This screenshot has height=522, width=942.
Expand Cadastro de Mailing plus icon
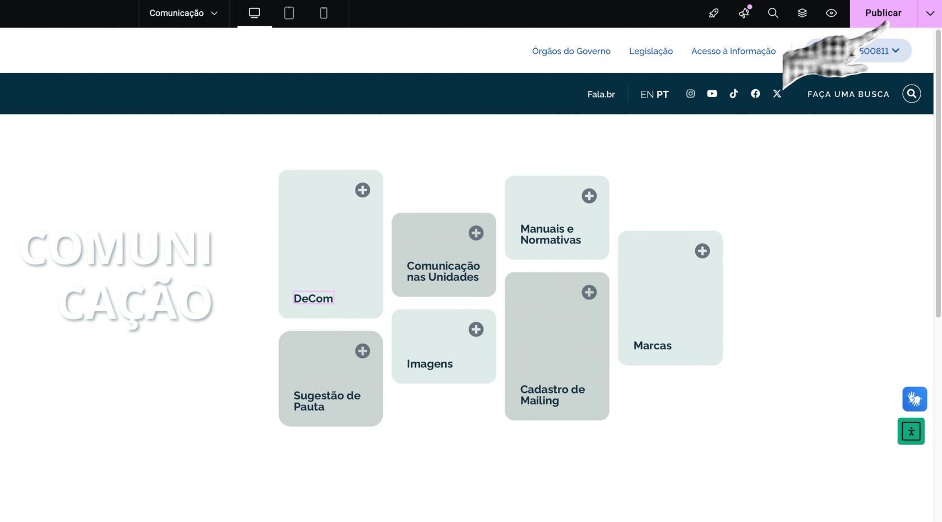point(589,292)
